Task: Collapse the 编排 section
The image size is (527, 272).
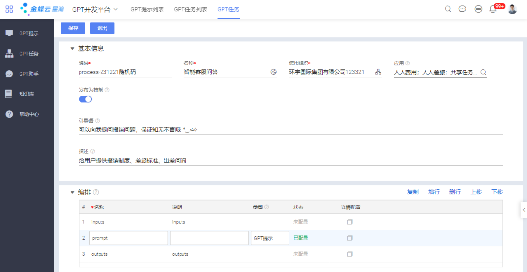Action: click(x=72, y=193)
